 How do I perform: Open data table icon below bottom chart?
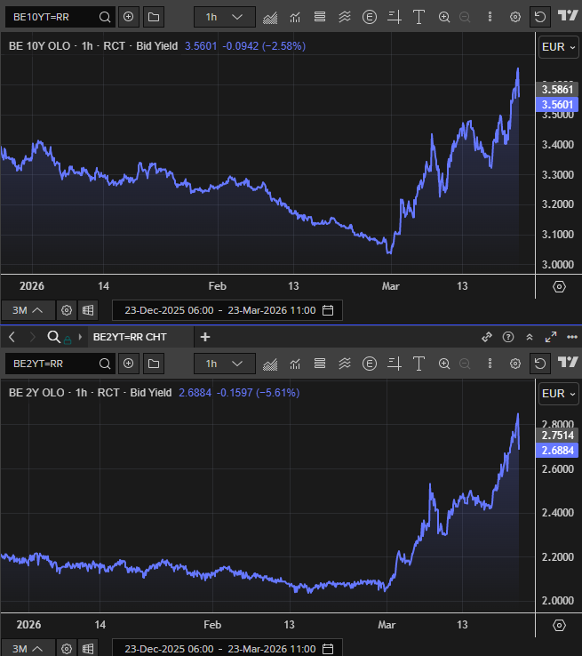88,649
